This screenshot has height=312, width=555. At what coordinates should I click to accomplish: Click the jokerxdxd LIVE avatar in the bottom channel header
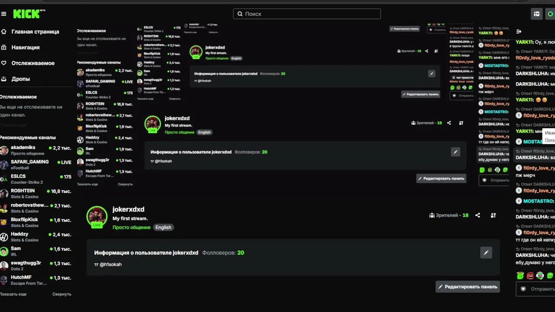[97, 217]
